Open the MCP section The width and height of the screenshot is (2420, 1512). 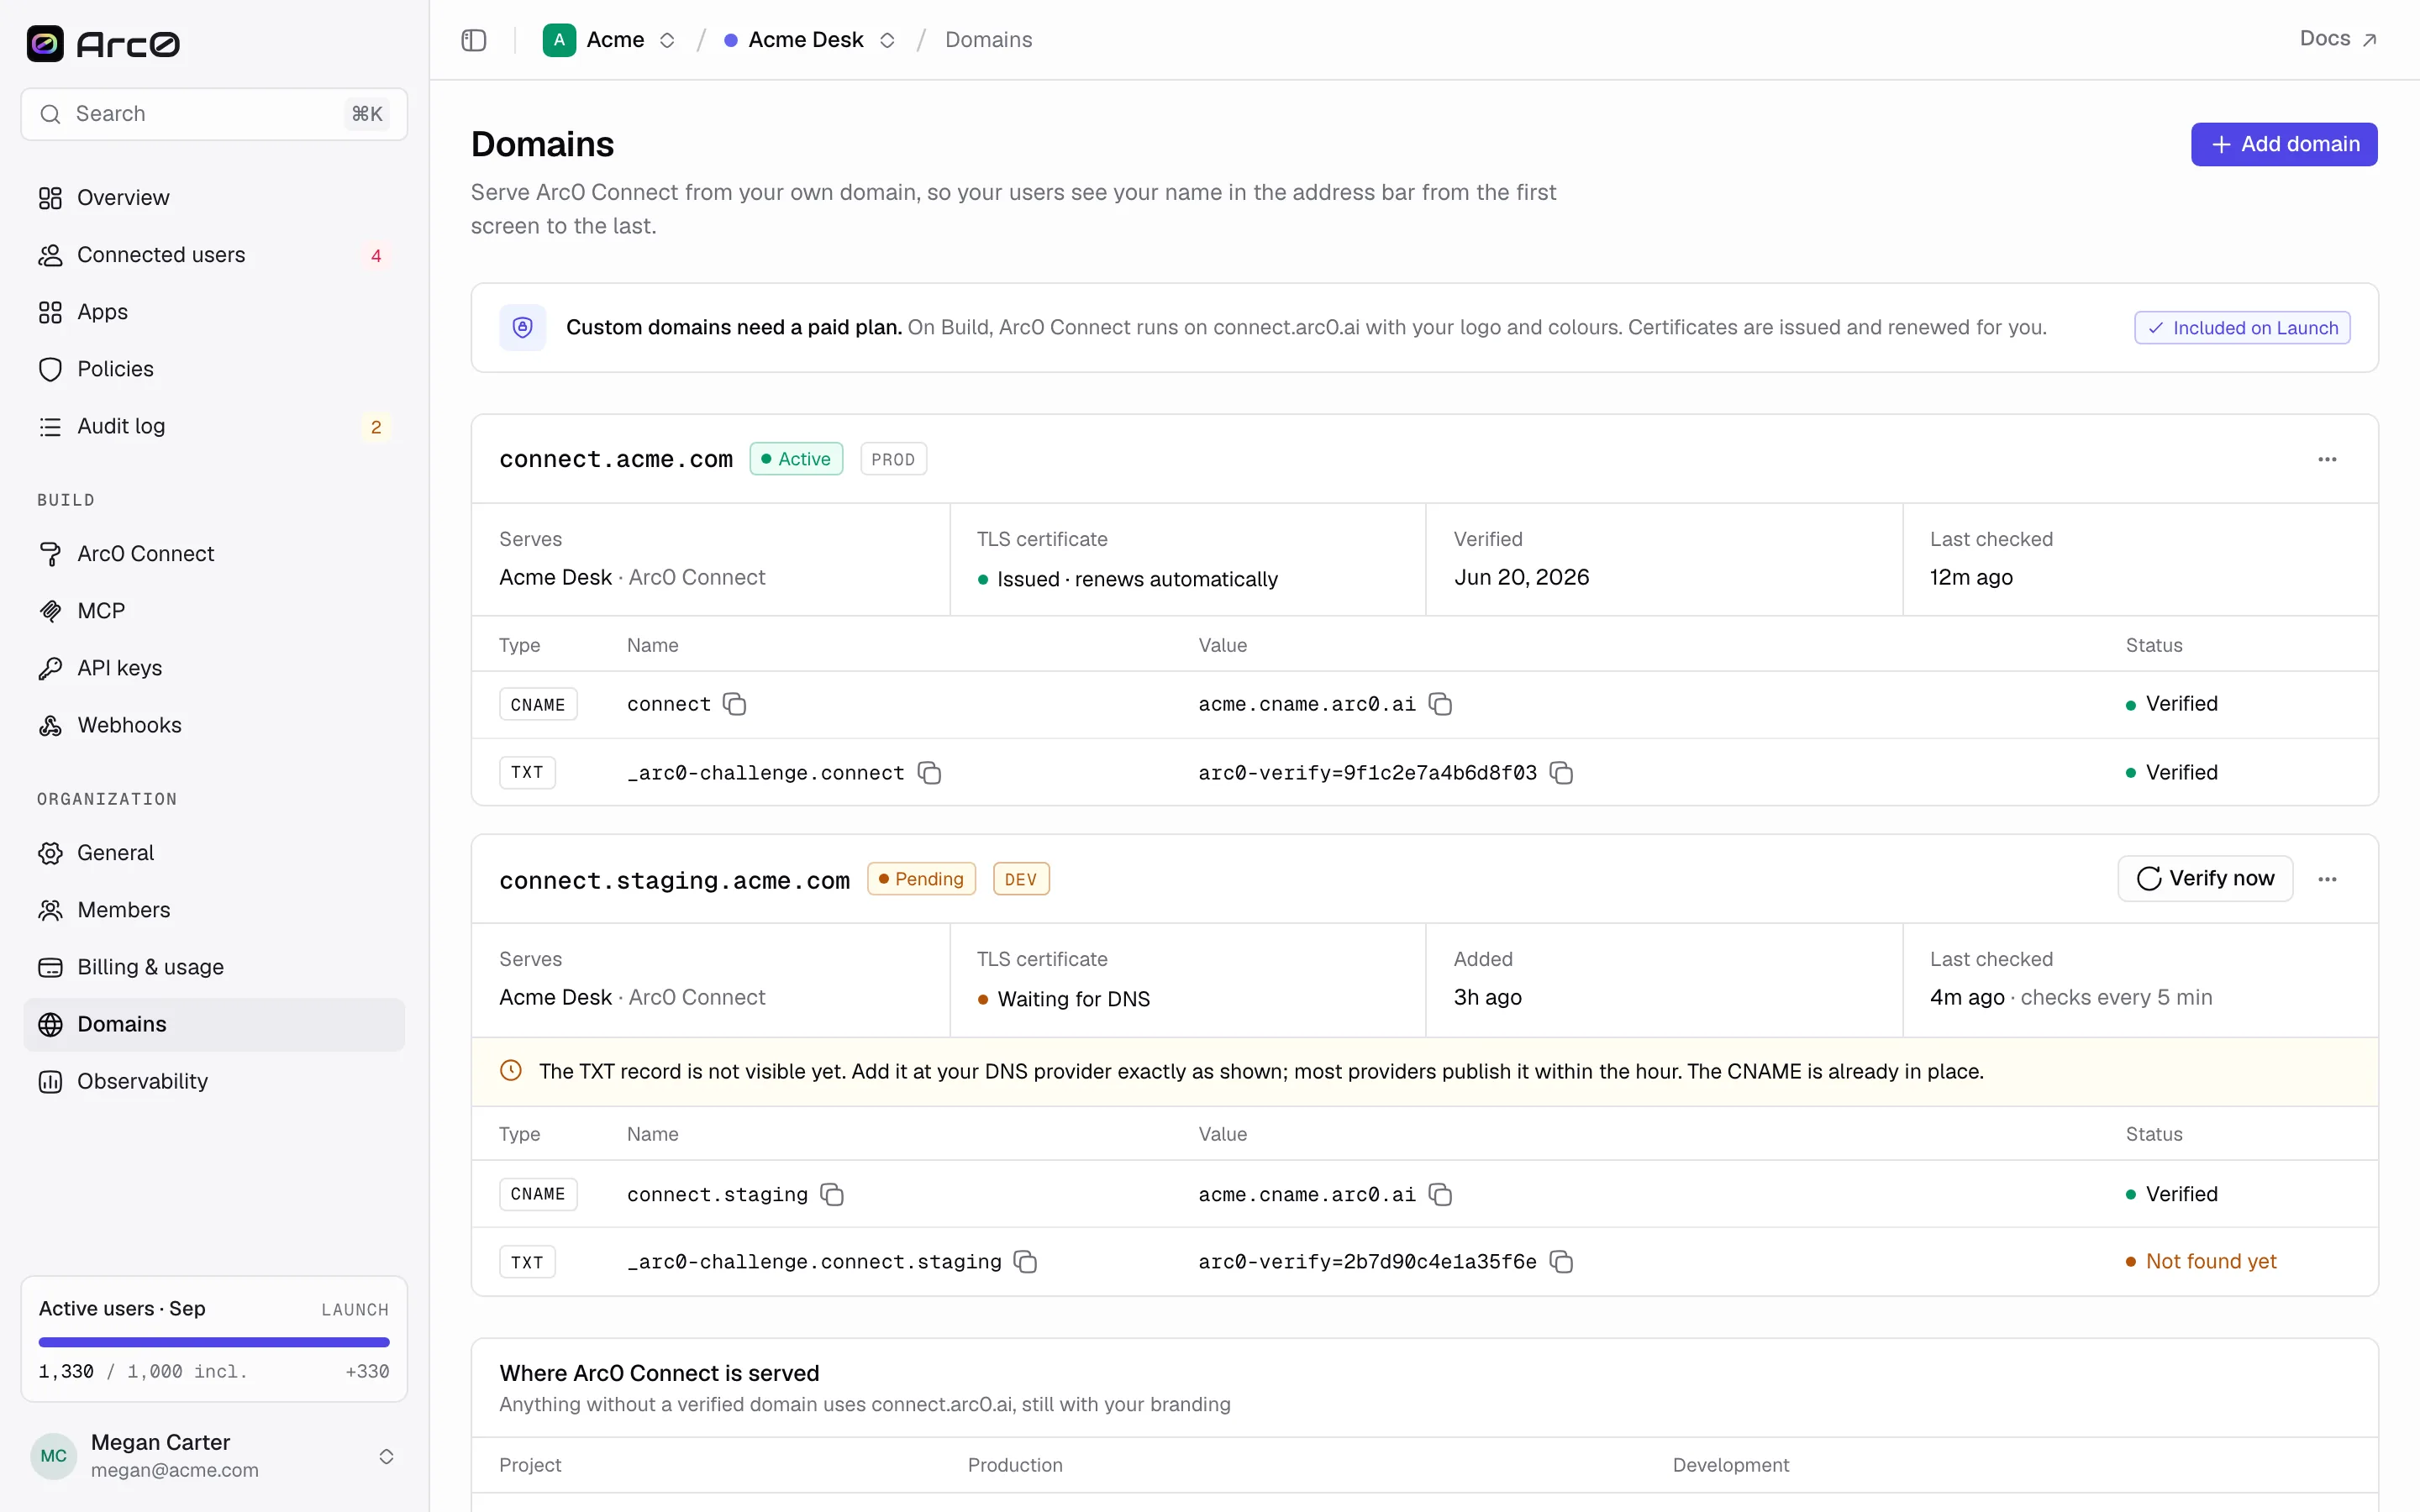click(214, 611)
